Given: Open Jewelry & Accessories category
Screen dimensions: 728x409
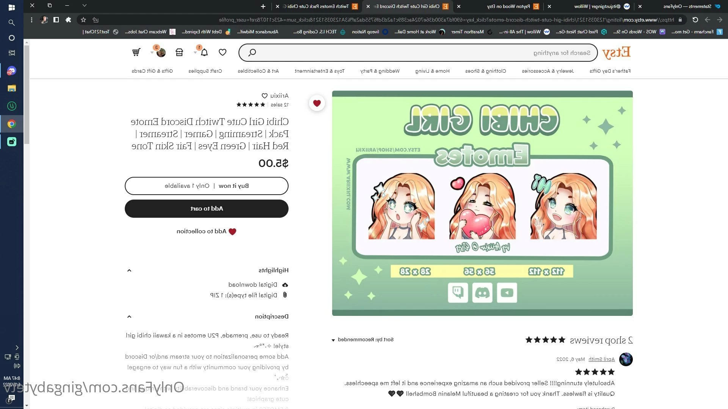Looking at the screenshot, I should (548, 71).
